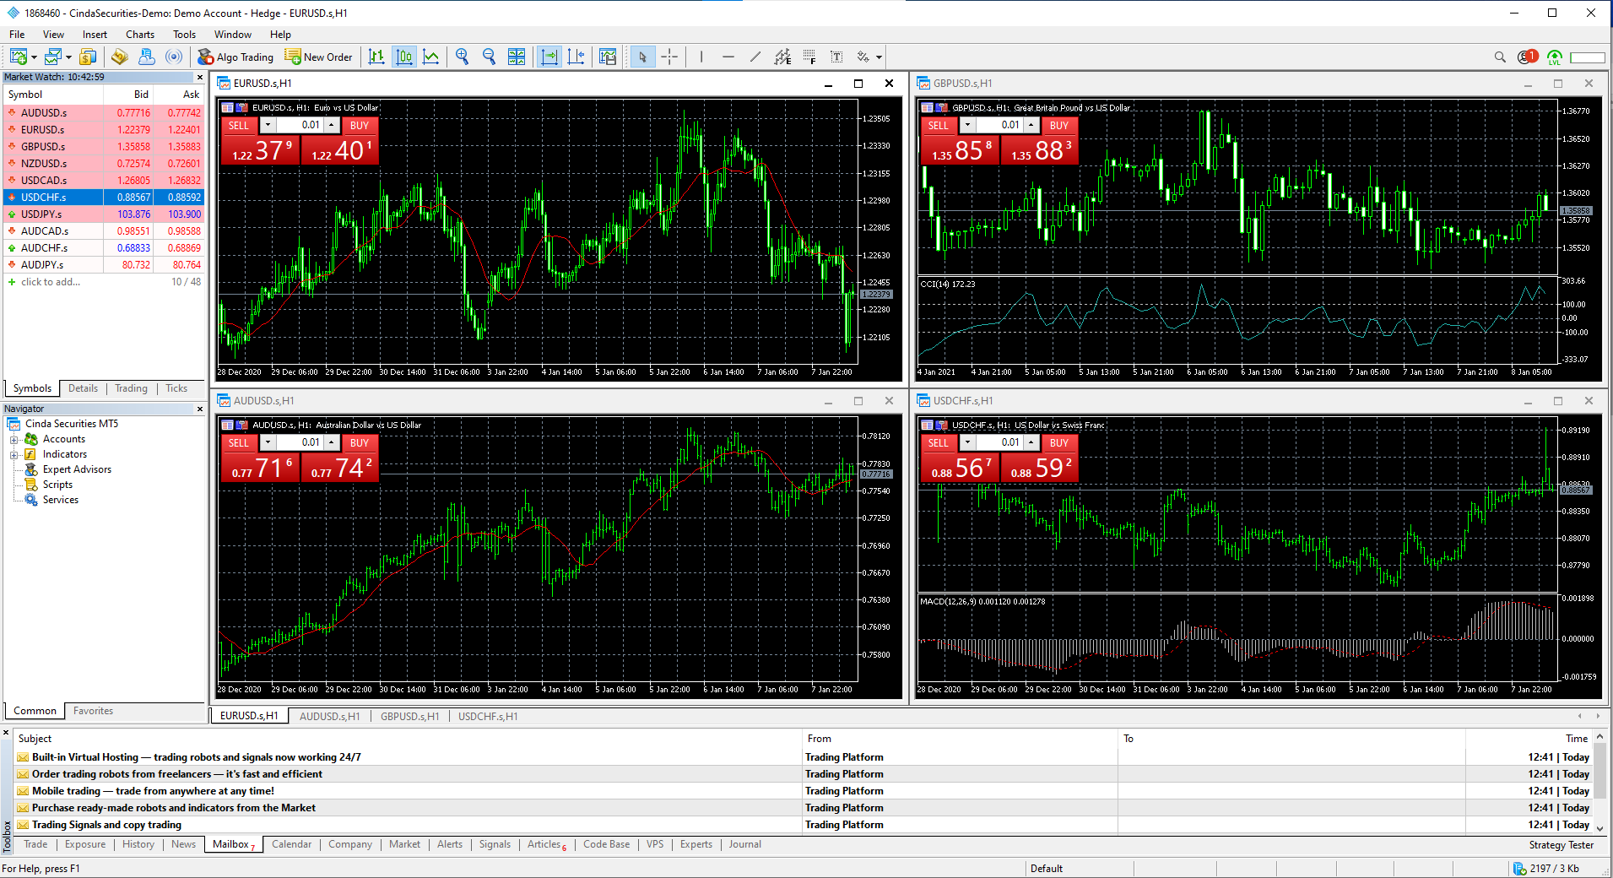Open the account profile notification icon
This screenshot has height=878, width=1613.
[1527, 57]
